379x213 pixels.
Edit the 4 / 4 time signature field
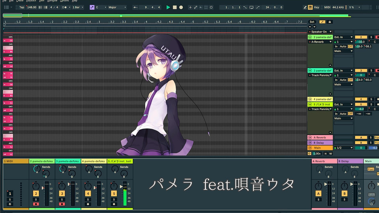pyautogui.click(x=54, y=7)
